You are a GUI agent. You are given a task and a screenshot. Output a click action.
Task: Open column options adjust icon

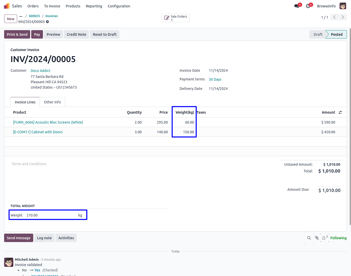click(340, 112)
